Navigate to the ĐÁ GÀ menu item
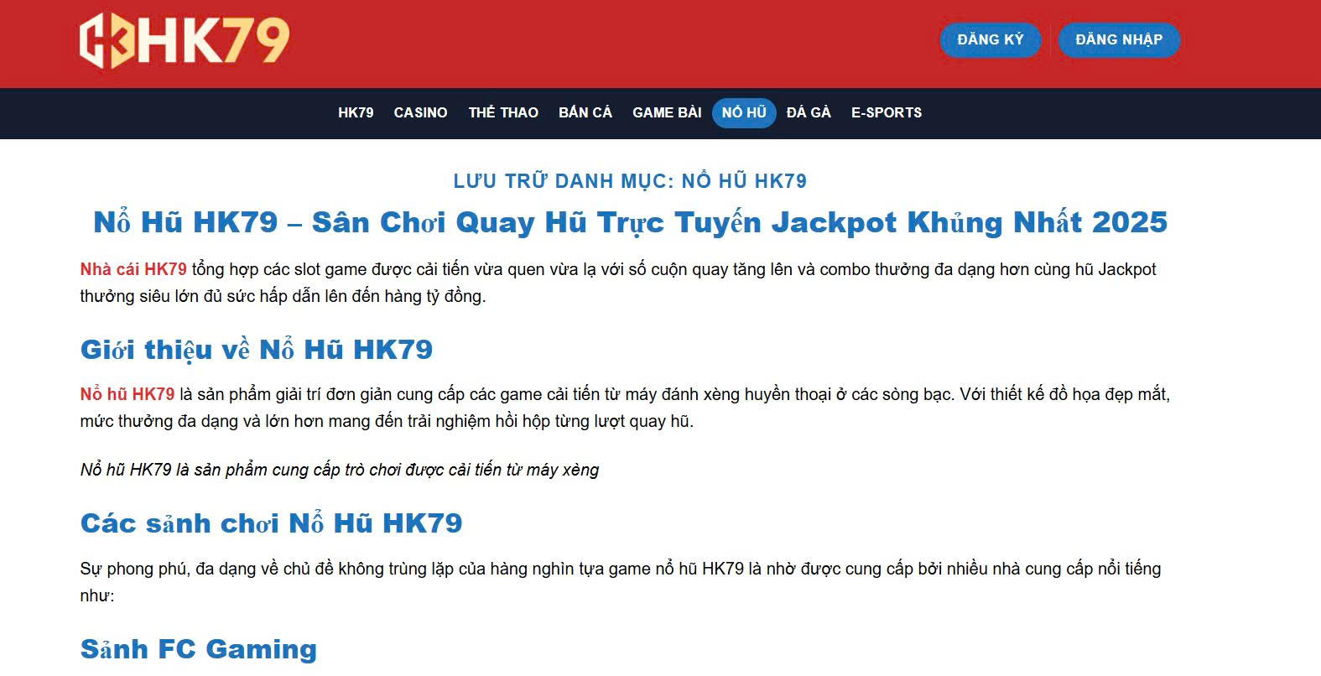Viewport: 1321px width, 676px height. coord(809,112)
